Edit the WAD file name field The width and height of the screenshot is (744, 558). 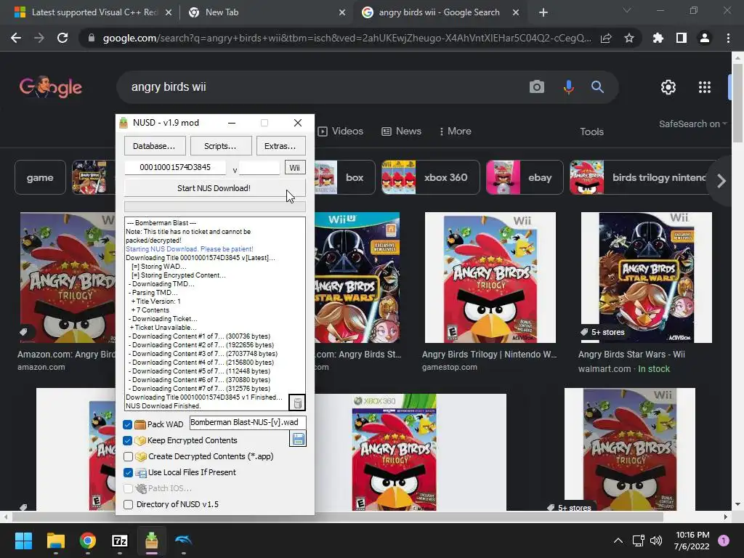tap(248, 422)
